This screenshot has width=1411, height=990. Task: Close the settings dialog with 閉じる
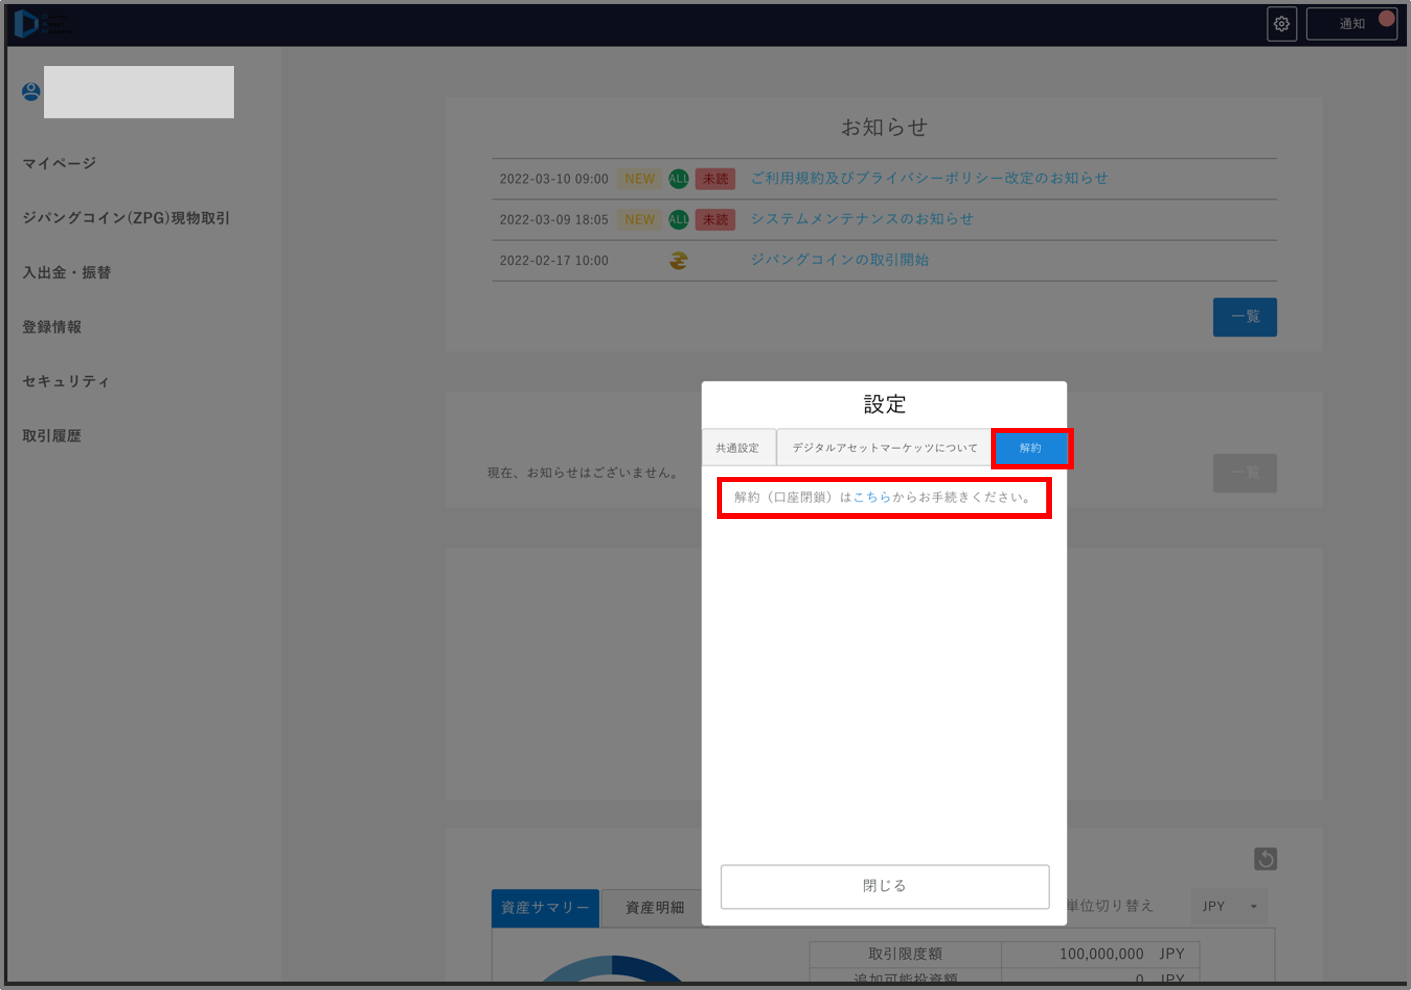[x=885, y=886]
